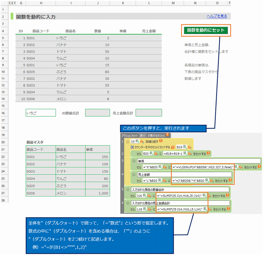The image size is (263, 255).
Task: Collapse the 10回繰り返す loop block
Action: [x=128, y=142]
